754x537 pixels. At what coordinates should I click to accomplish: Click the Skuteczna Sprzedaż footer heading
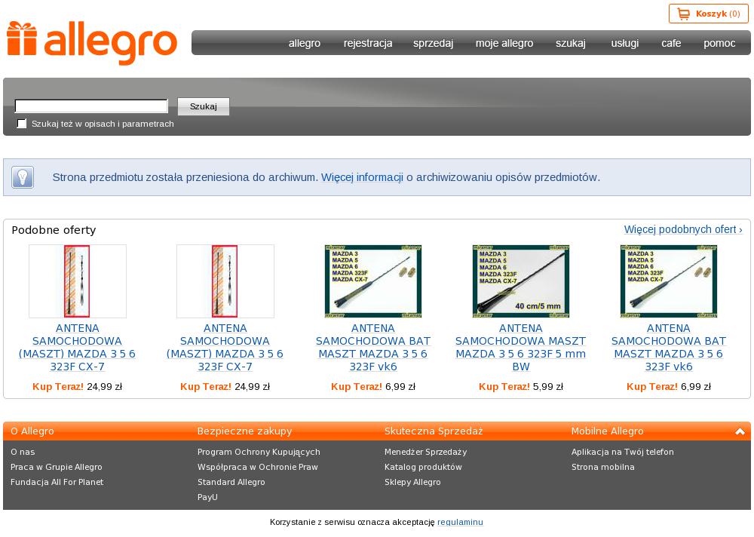point(434,431)
